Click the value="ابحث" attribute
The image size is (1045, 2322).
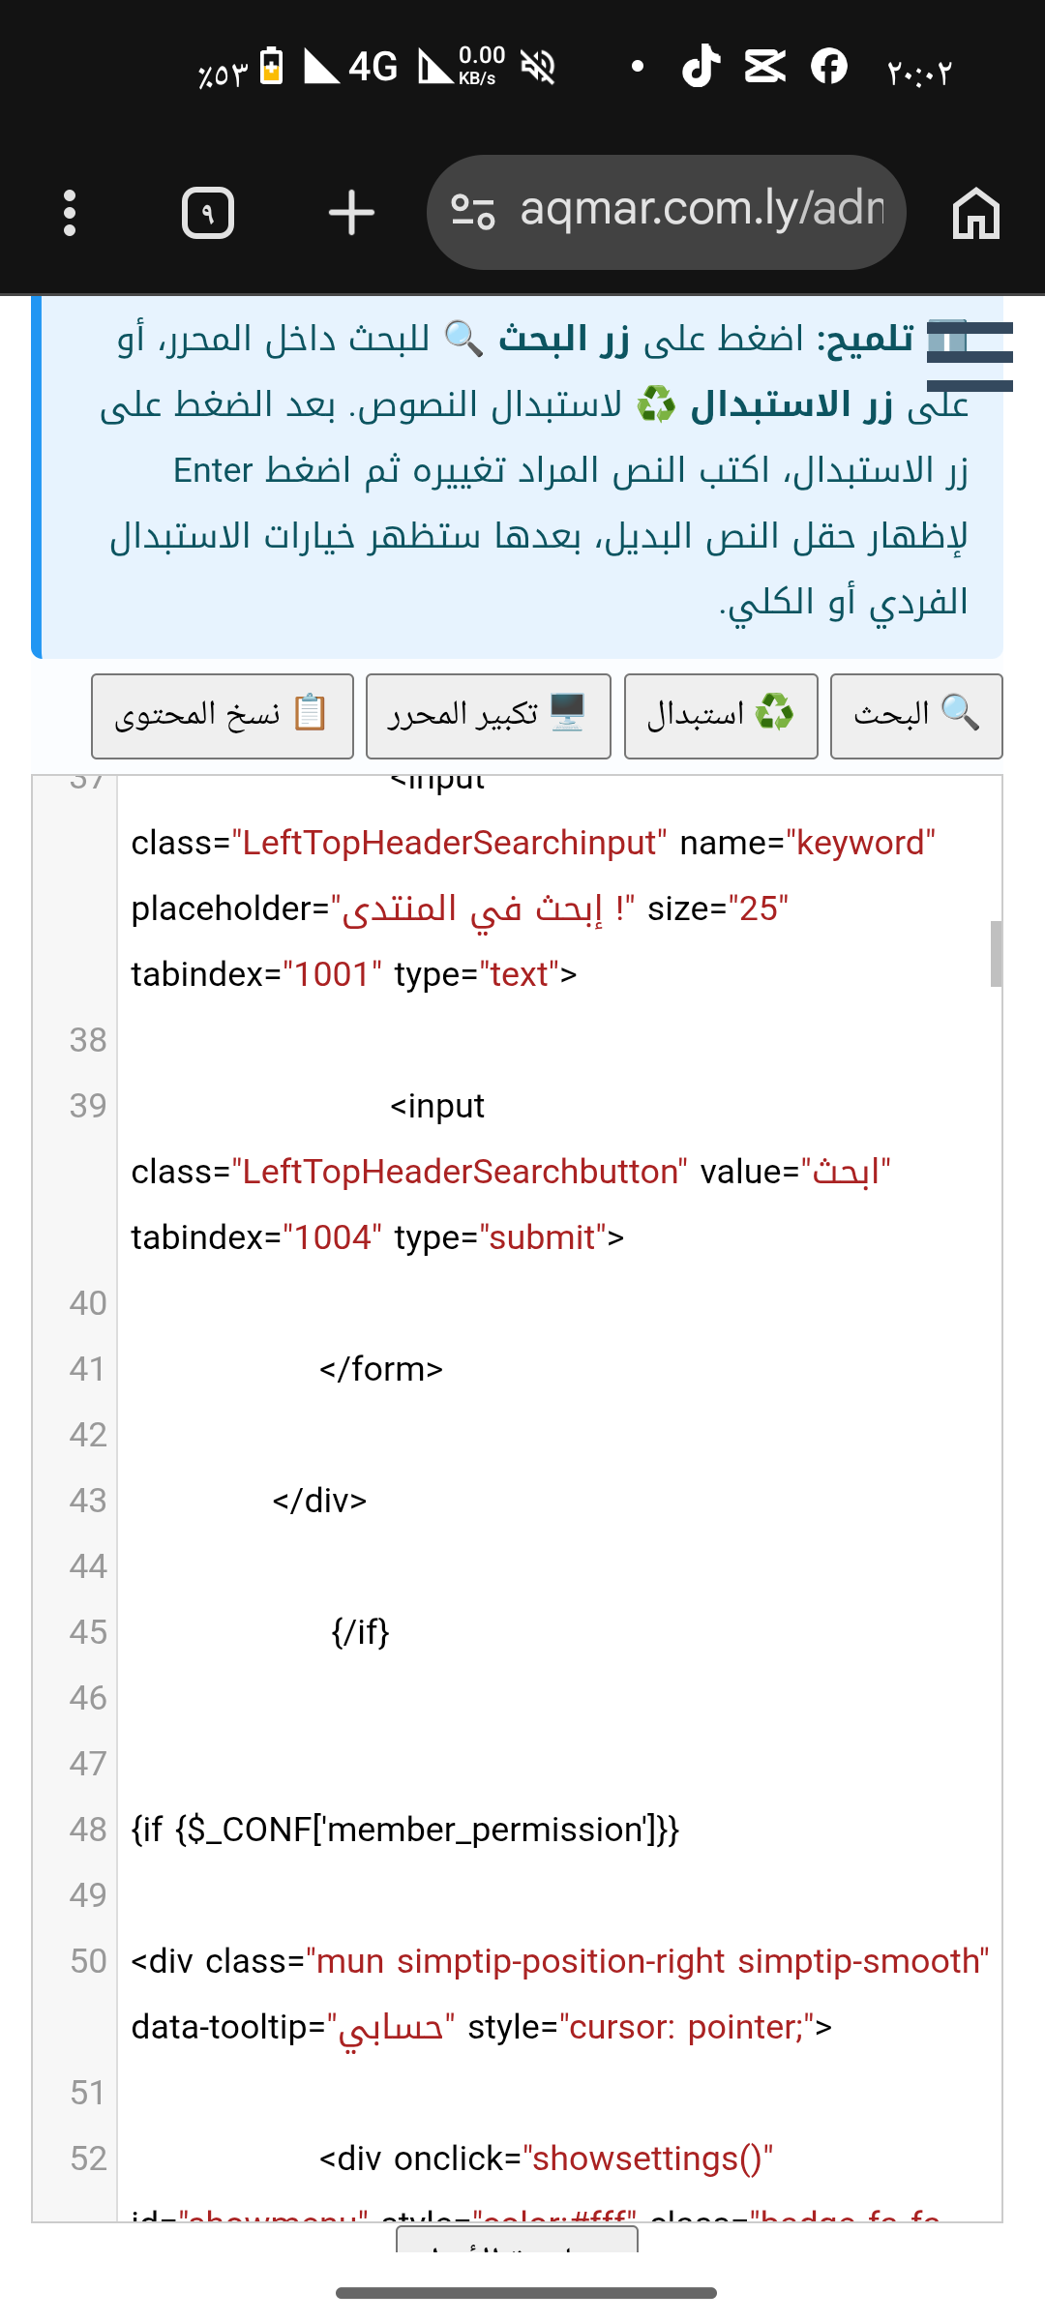coord(795,1172)
